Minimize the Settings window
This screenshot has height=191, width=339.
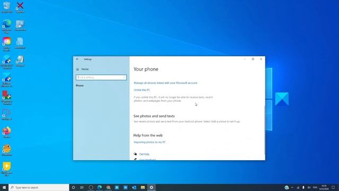pos(245,59)
